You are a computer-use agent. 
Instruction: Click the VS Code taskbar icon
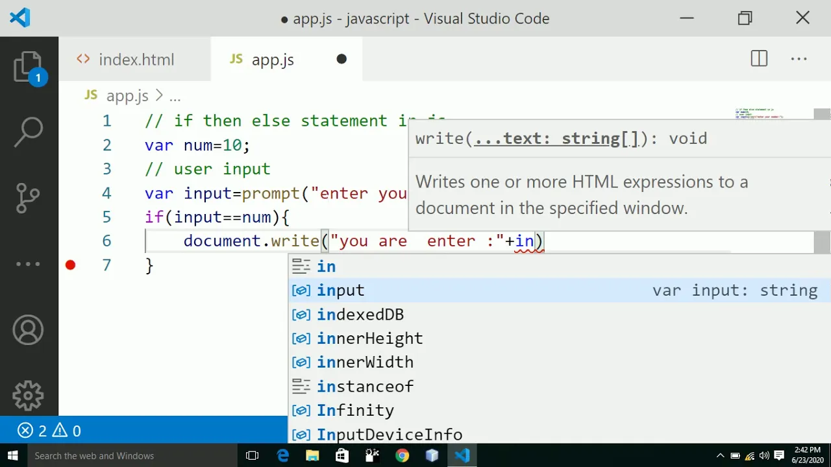pyautogui.click(x=462, y=455)
